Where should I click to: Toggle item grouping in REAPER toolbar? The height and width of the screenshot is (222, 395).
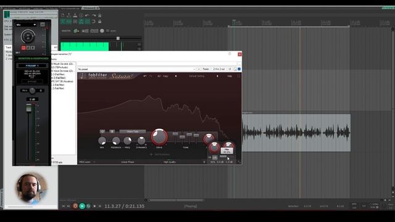pos(69,22)
